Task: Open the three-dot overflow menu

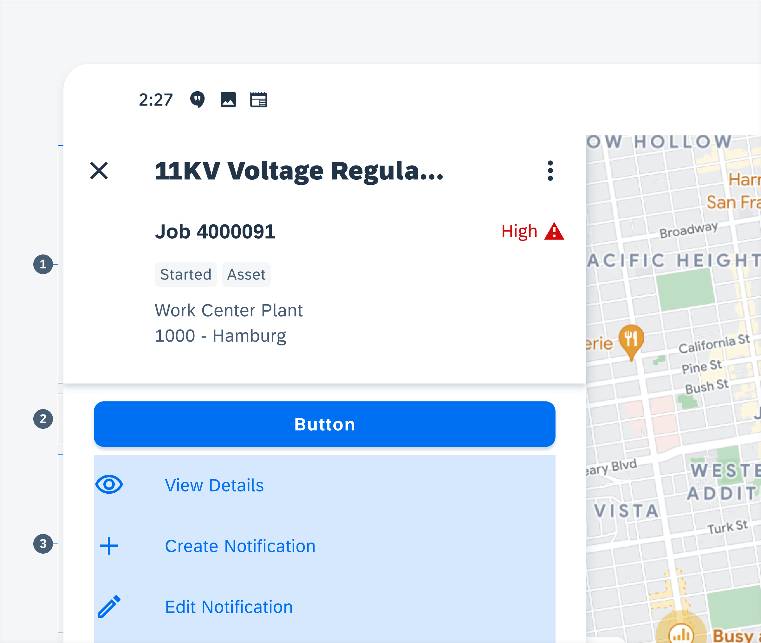Action: click(x=549, y=170)
